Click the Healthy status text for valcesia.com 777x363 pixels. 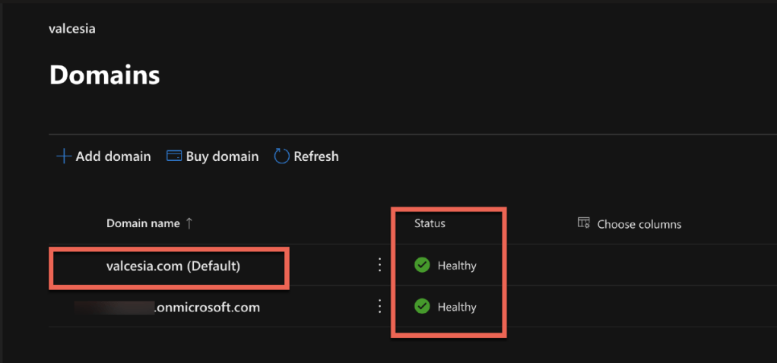(x=457, y=266)
